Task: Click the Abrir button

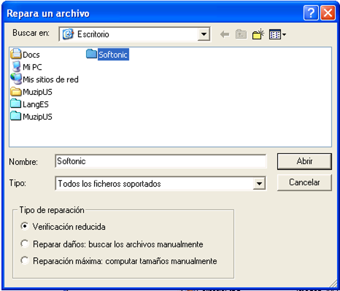Action: point(304,161)
